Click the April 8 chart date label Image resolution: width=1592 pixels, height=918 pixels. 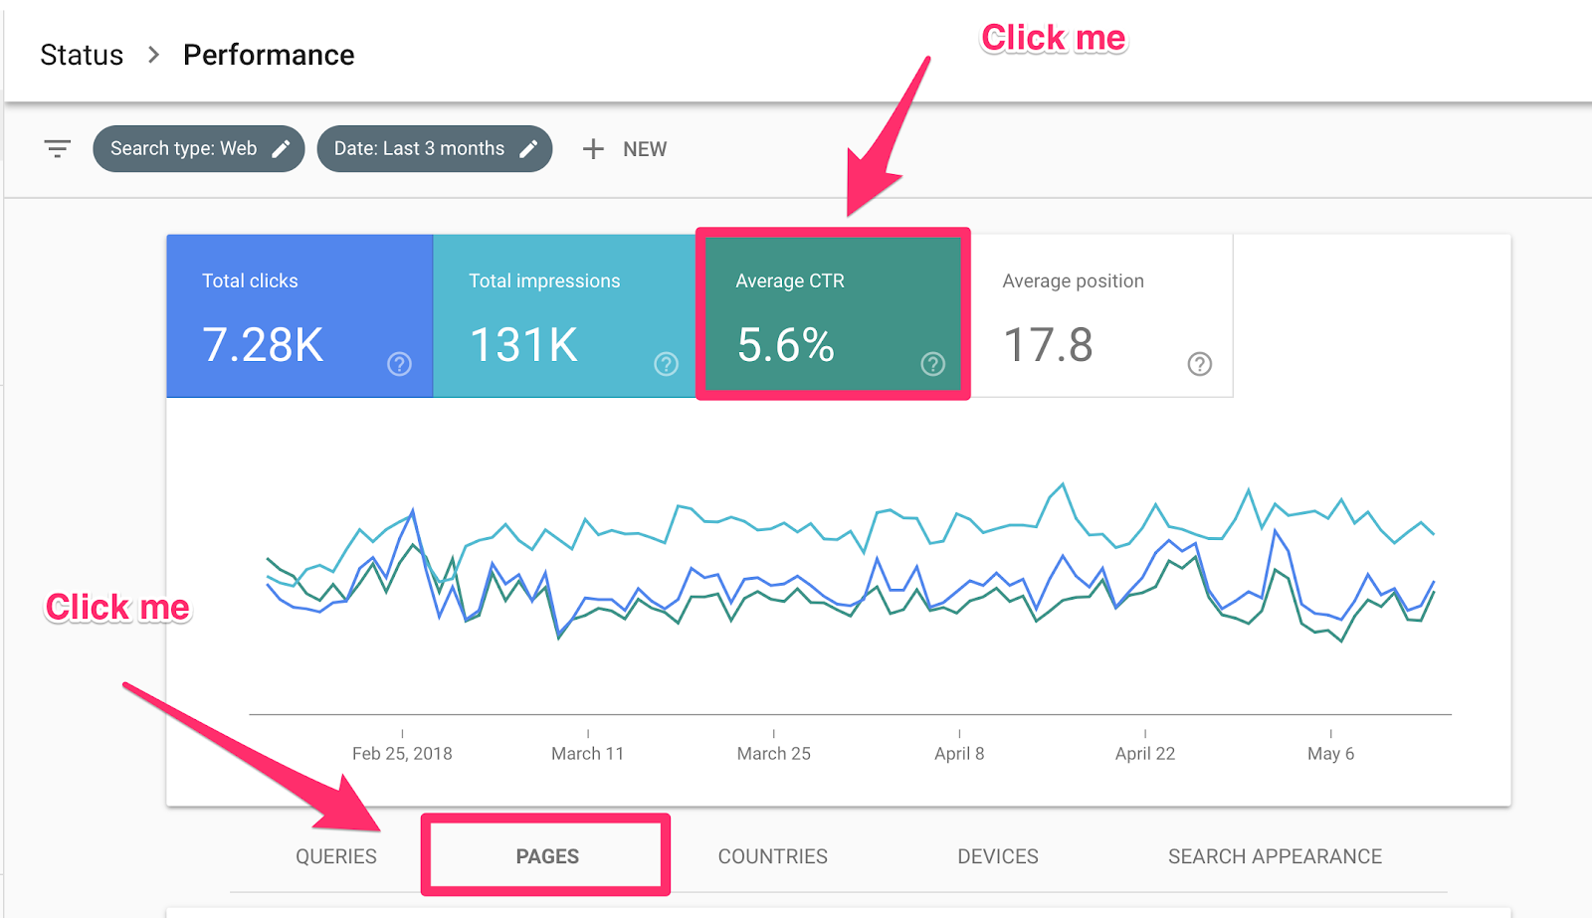959,754
